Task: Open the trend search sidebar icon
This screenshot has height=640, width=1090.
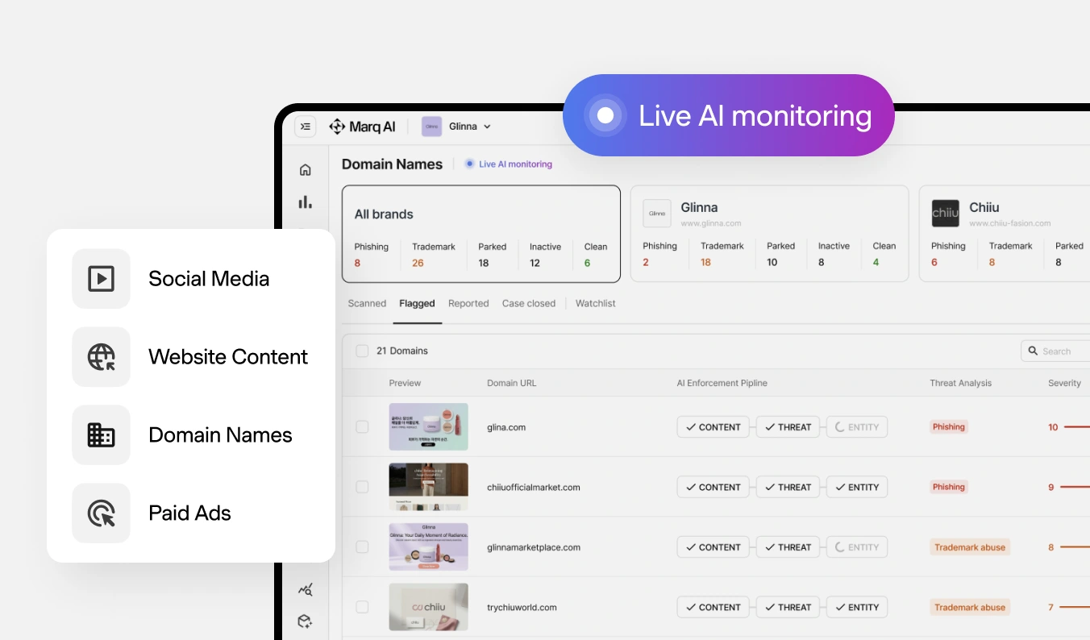Action: tap(305, 590)
